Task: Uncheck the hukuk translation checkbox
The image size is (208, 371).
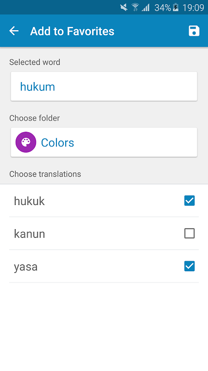Action: coord(190,201)
